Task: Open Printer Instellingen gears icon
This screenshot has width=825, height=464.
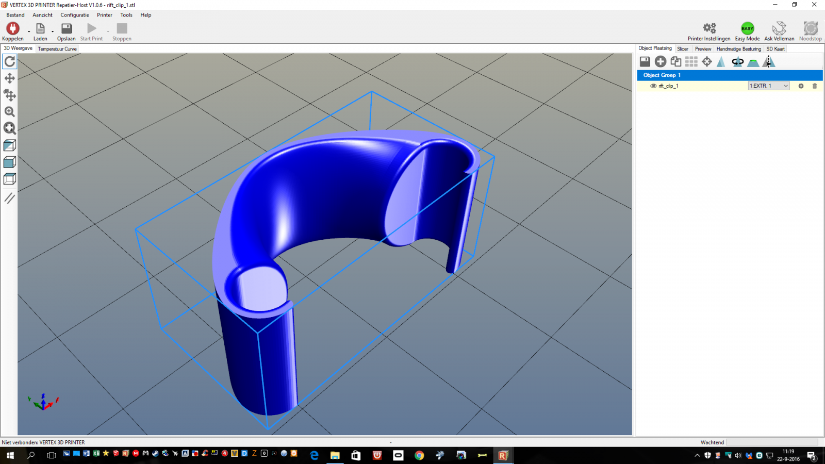Action: coord(709,28)
